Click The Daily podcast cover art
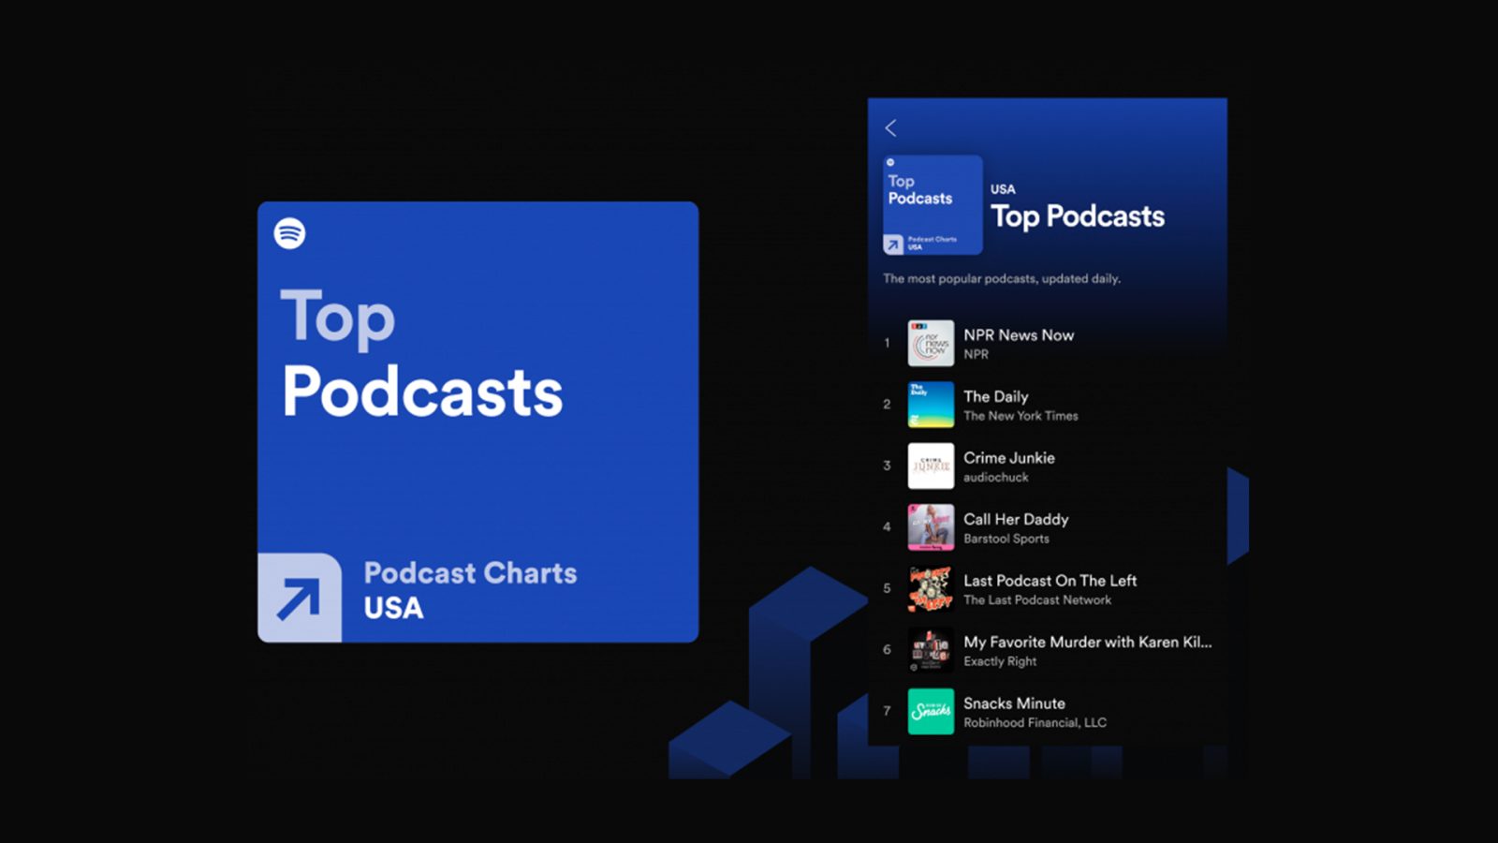This screenshot has width=1498, height=843. coord(930,404)
